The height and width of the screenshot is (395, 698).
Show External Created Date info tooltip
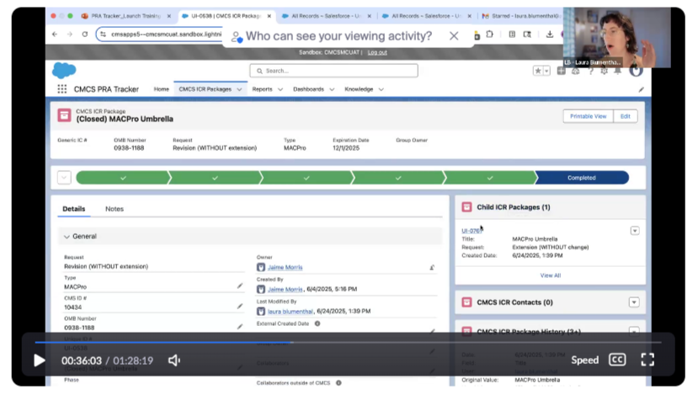[x=317, y=323]
